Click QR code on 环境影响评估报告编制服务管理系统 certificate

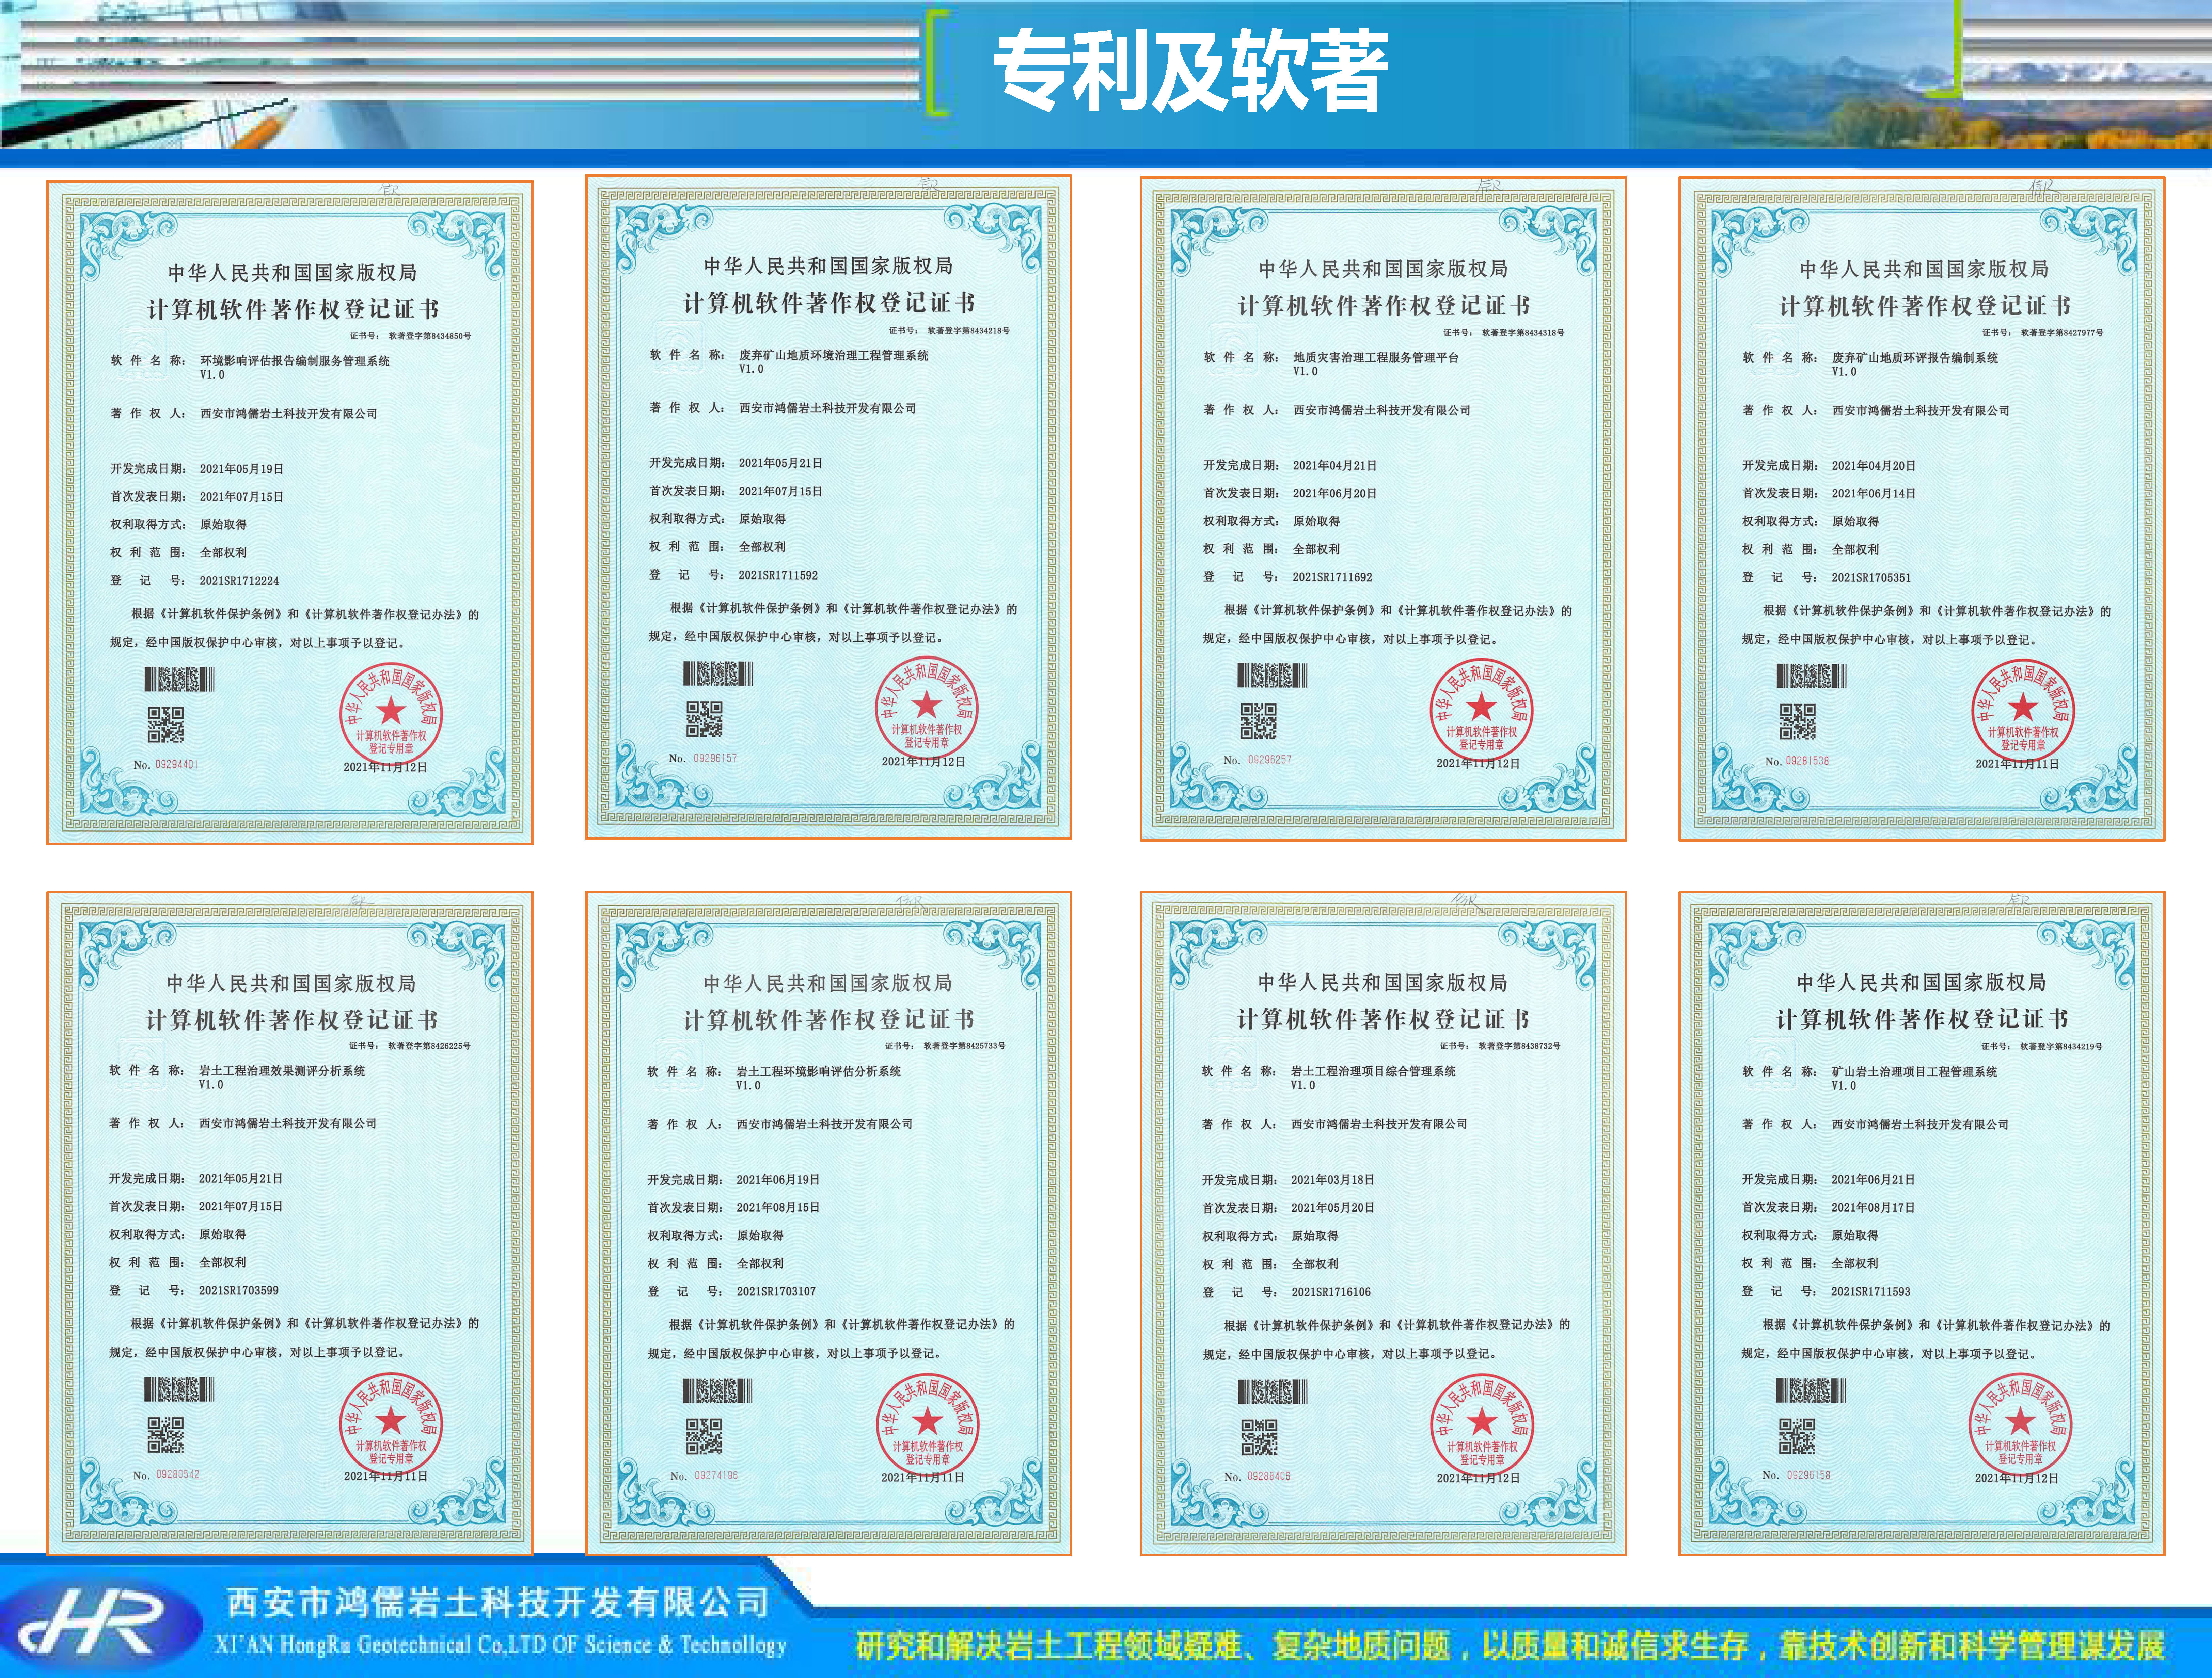166,725
